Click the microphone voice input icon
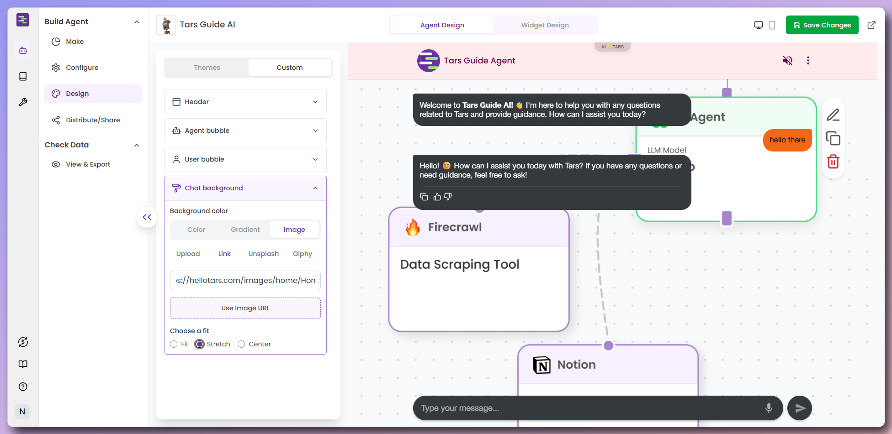Image resolution: width=892 pixels, height=434 pixels. pyautogui.click(x=769, y=408)
